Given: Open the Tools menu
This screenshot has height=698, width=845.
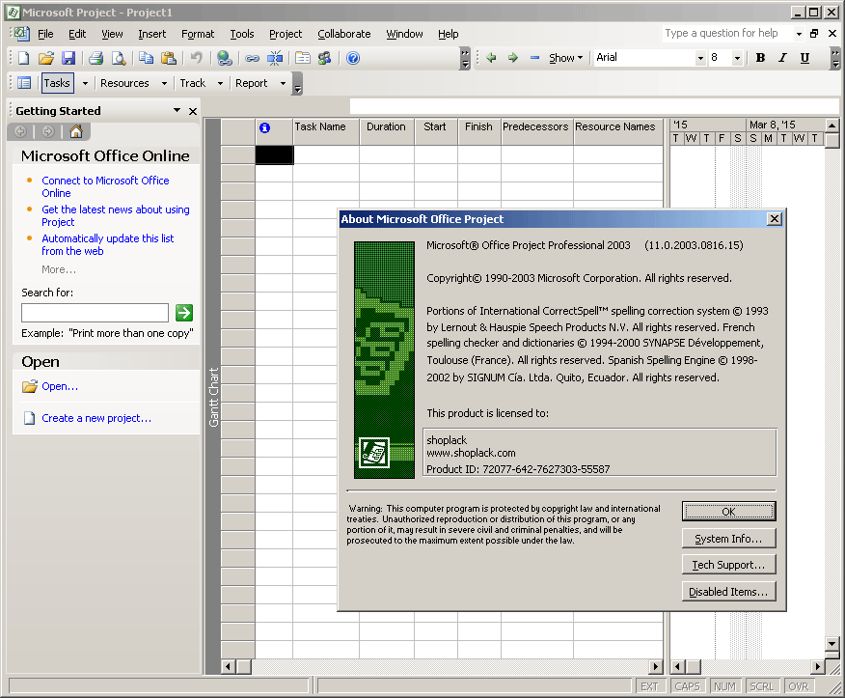Looking at the screenshot, I should tap(242, 34).
